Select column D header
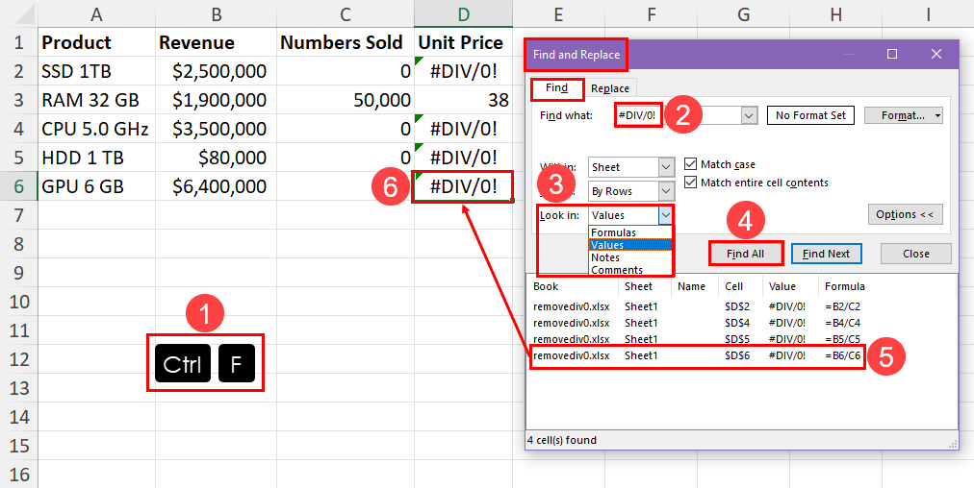974x488 pixels. 463,13
